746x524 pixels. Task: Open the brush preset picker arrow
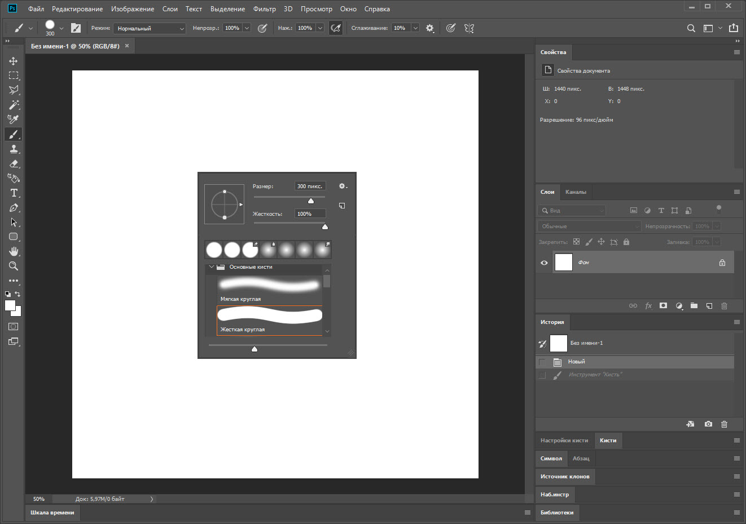click(62, 28)
